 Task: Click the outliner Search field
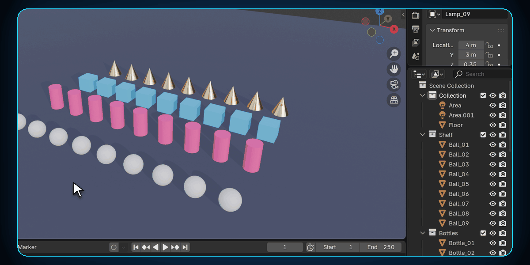(x=482, y=74)
